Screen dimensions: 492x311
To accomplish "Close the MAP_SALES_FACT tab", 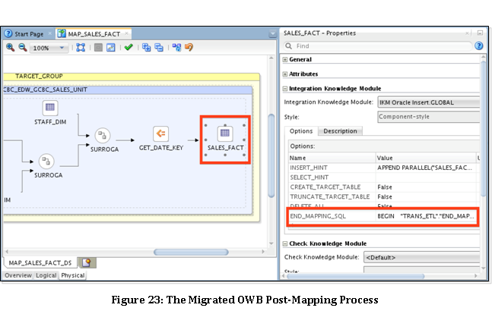I will (x=127, y=33).
